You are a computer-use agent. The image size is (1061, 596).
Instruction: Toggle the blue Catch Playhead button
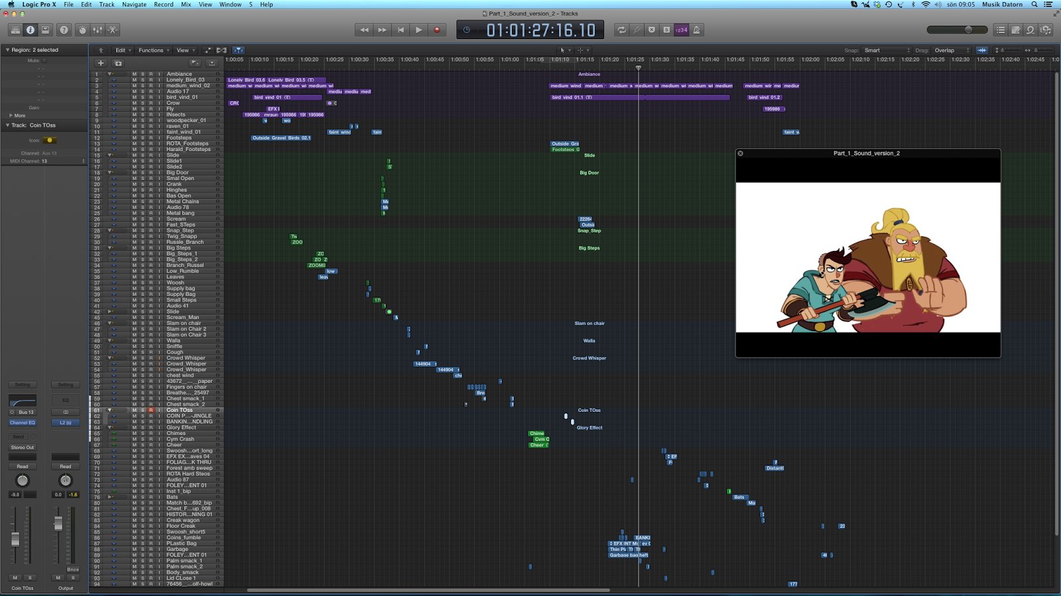[x=238, y=50]
